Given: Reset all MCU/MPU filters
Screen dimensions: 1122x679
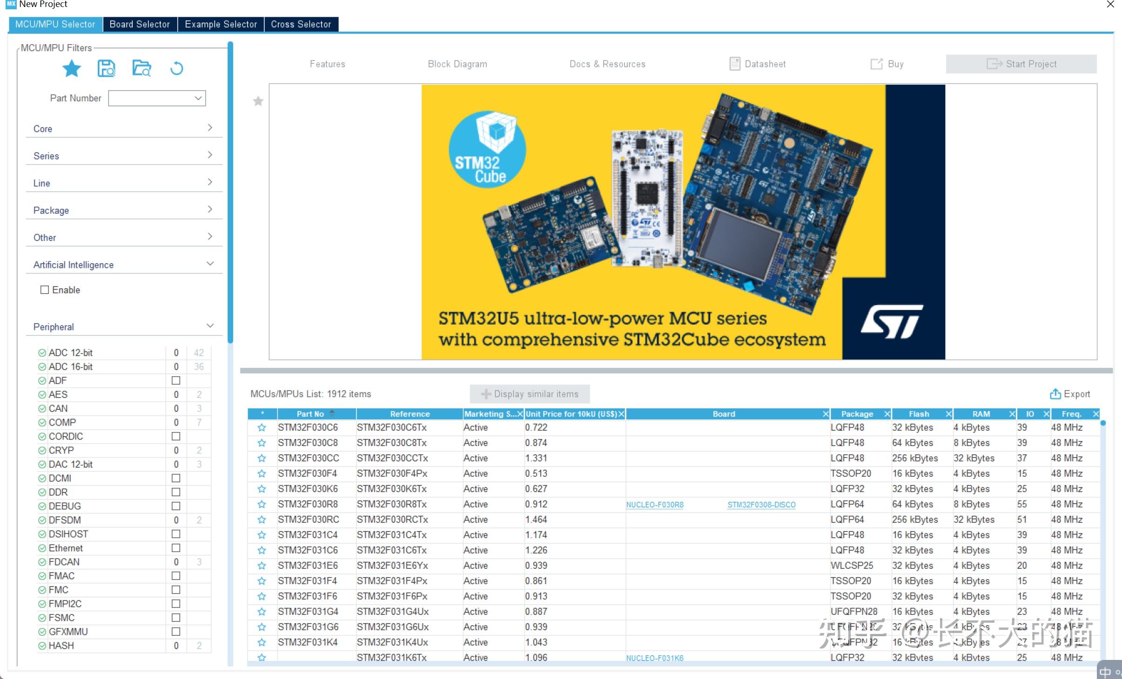Looking at the screenshot, I should [176, 68].
